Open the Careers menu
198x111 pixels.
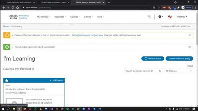click(88, 17)
